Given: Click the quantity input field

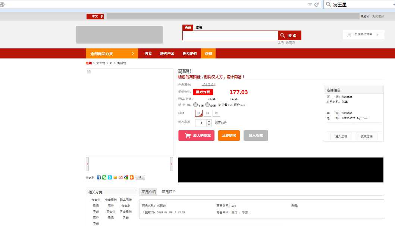Looking at the screenshot, I should pos(201,123).
